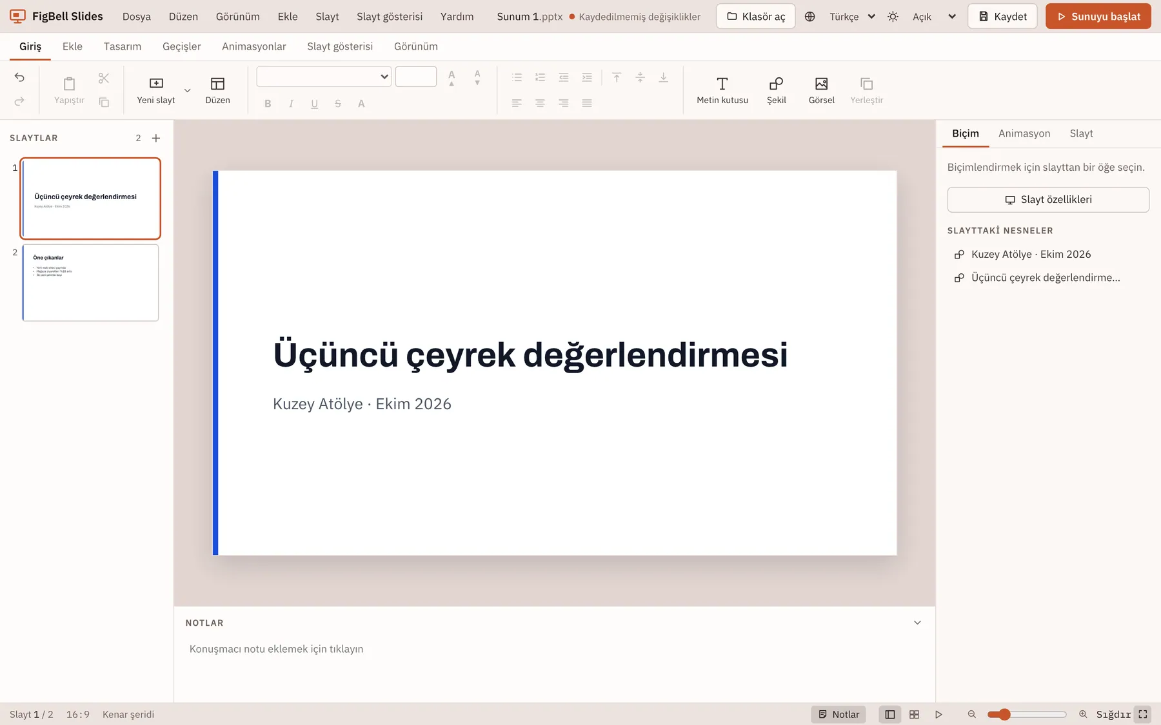1161x725 pixels.
Task: Click the copy icon below scissors
Action: pos(104,102)
